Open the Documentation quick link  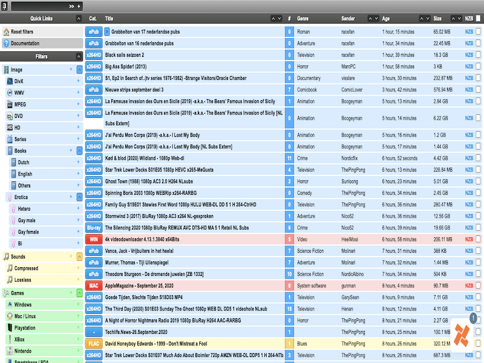[25, 44]
